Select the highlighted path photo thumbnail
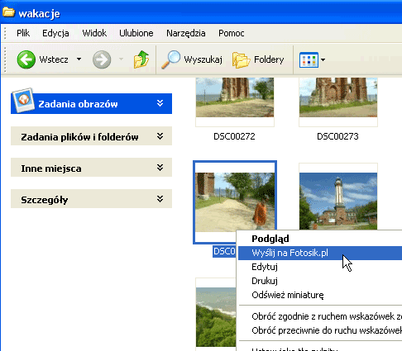 [235, 202]
